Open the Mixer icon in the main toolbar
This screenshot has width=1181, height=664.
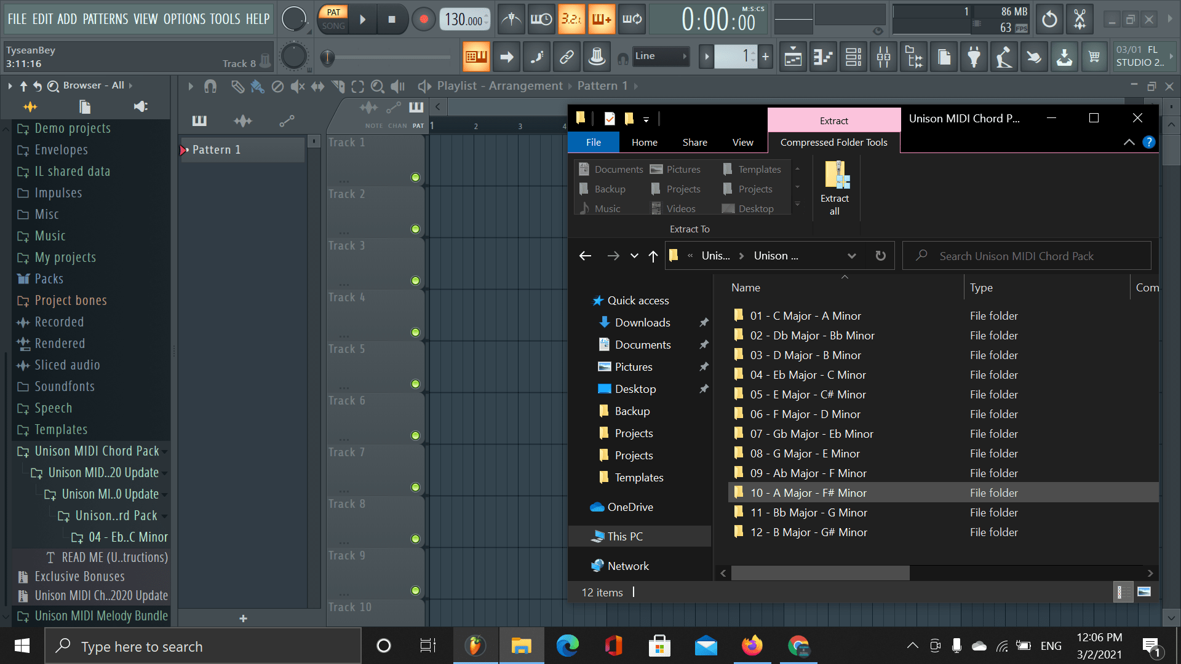click(884, 57)
